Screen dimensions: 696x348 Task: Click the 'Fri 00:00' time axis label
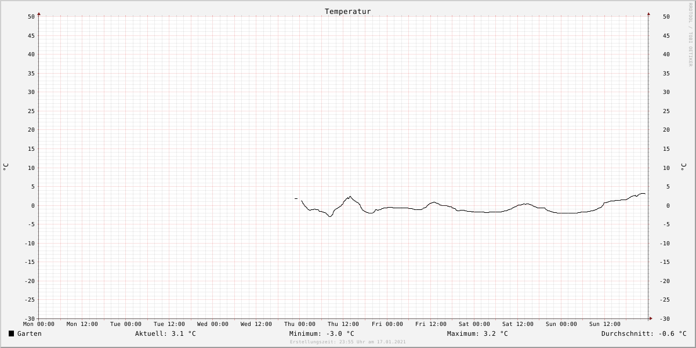[387, 324]
